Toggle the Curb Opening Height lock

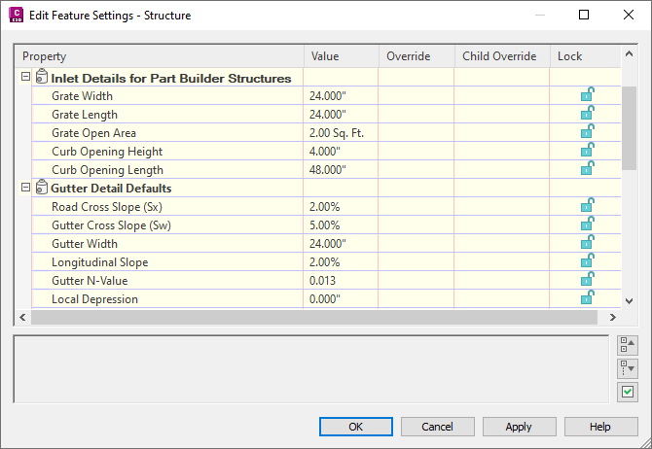pyautogui.click(x=587, y=151)
